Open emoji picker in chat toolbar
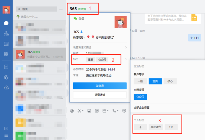 click(72, 111)
